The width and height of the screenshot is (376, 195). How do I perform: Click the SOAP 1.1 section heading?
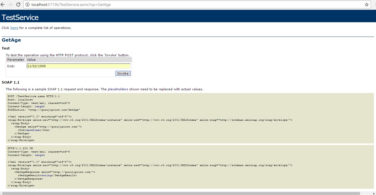point(10,82)
